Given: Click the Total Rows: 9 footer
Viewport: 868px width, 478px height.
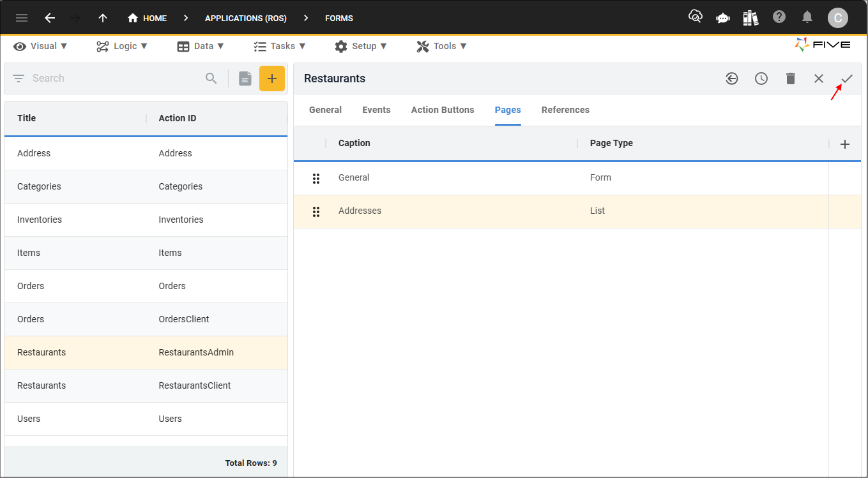Looking at the screenshot, I should point(251,463).
